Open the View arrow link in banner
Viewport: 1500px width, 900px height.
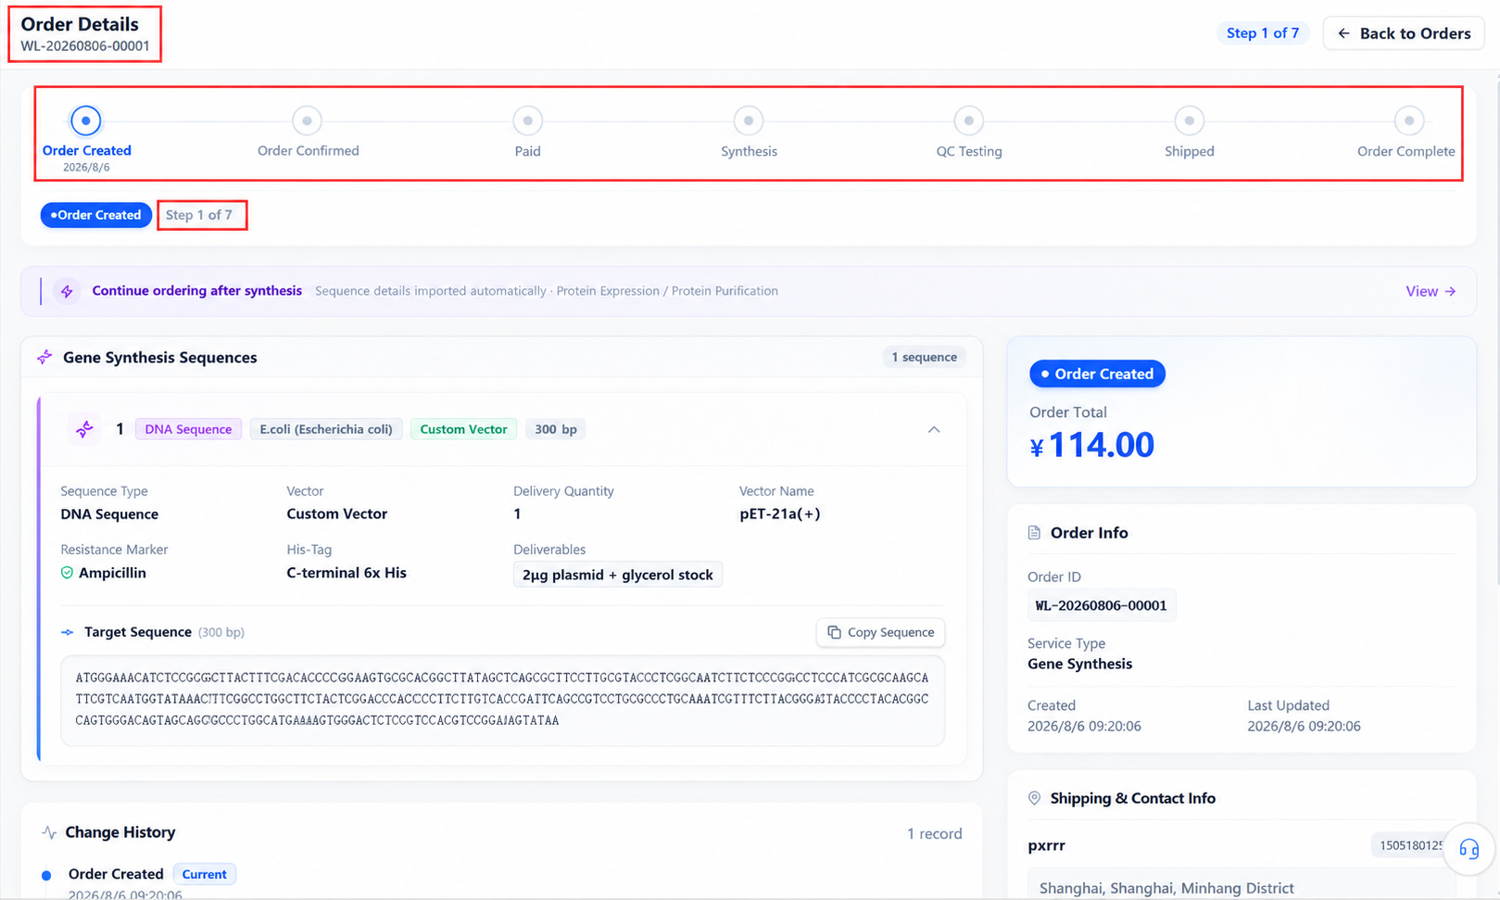point(1431,291)
